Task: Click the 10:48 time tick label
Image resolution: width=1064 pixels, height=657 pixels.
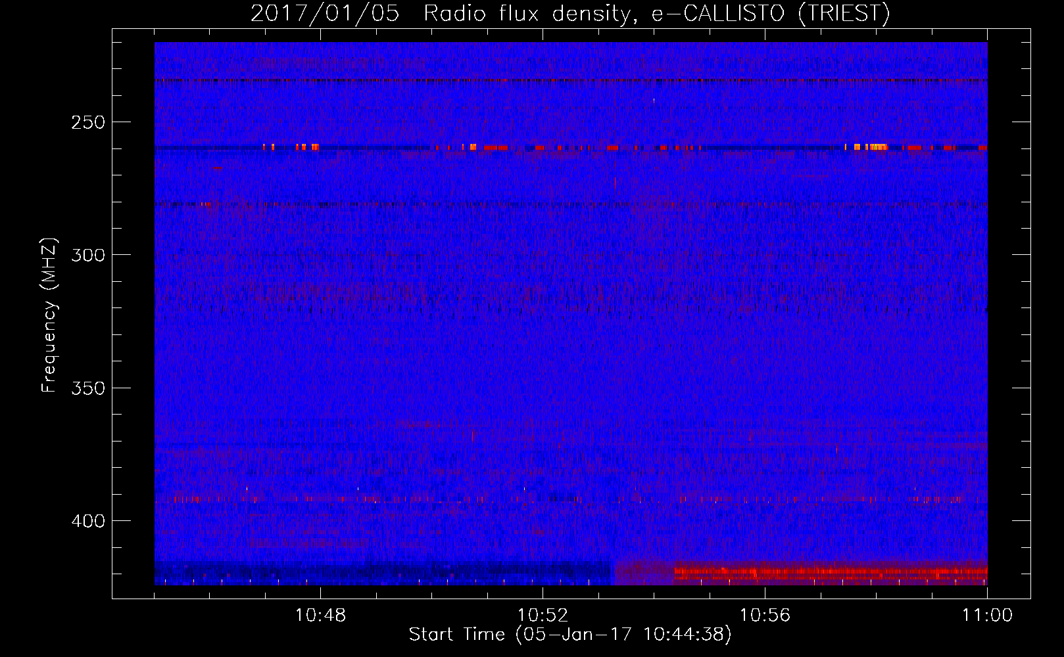Action: point(320,616)
